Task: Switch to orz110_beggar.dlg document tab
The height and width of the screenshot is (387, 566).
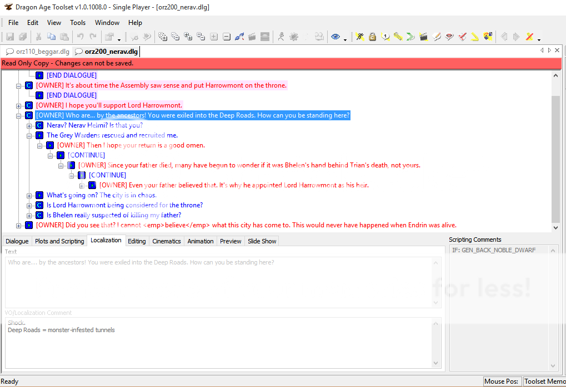Action: (x=38, y=52)
